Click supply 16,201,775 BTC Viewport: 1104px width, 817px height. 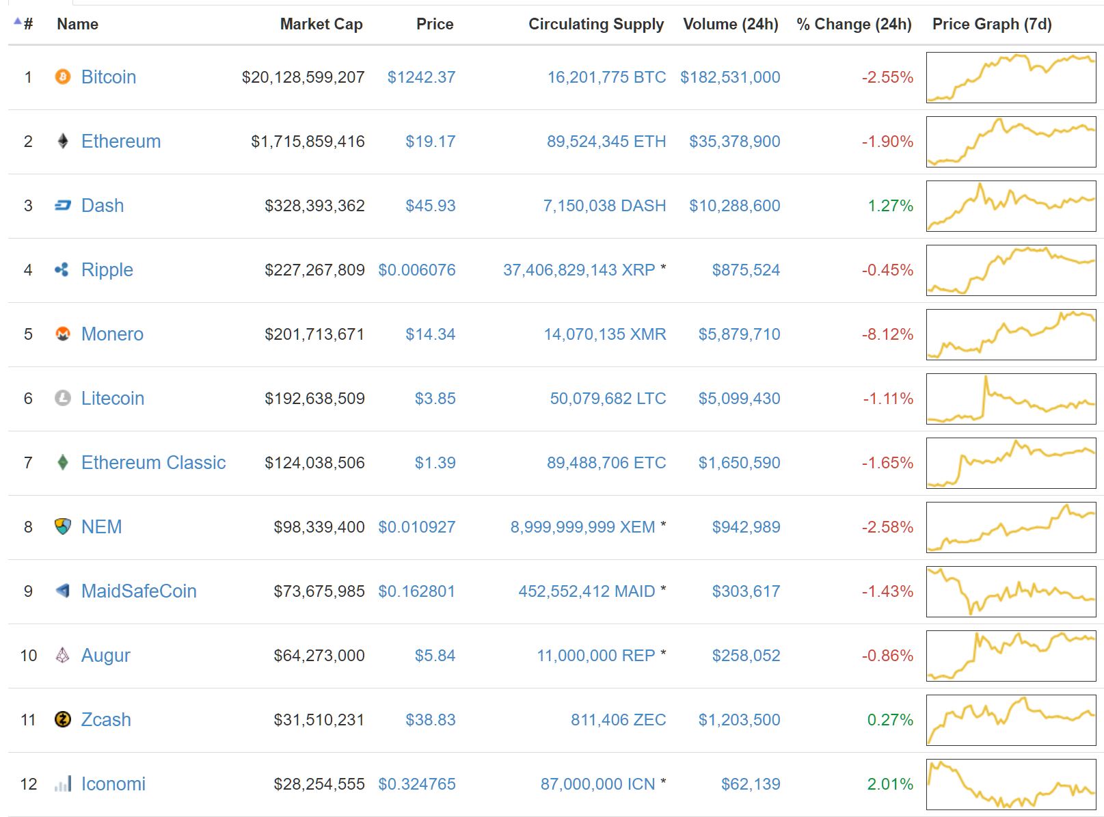point(606,77)
